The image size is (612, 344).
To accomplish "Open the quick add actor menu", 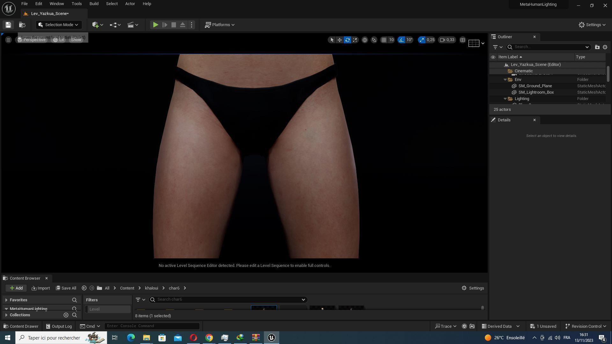I will pyautogui.click(x=97, y=25).
